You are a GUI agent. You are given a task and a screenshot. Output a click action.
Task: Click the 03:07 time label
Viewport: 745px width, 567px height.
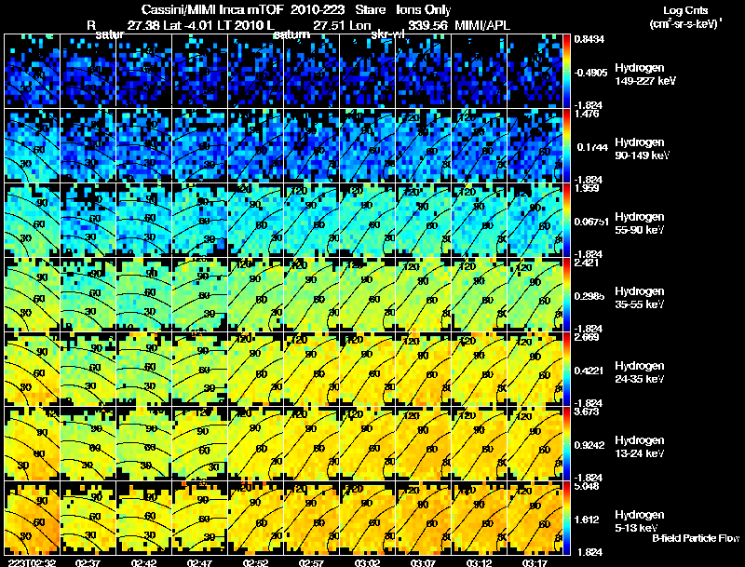point(423,562)
